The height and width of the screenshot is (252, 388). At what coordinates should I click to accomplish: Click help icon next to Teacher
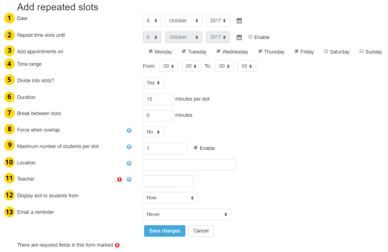pos(129,180)
